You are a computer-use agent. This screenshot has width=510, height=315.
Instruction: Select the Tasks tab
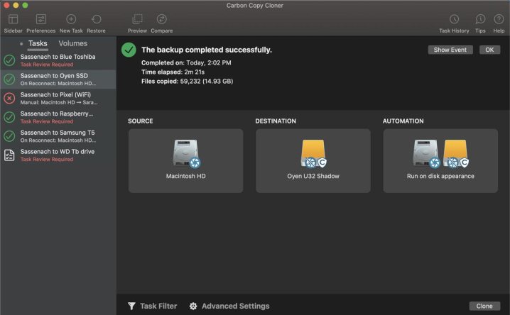(38, 44)
